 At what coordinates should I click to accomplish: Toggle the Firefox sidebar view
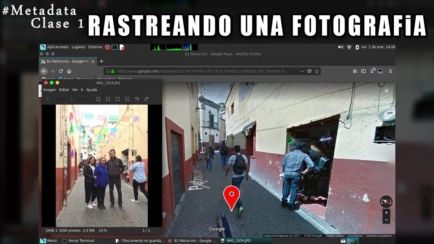[363, 71]
